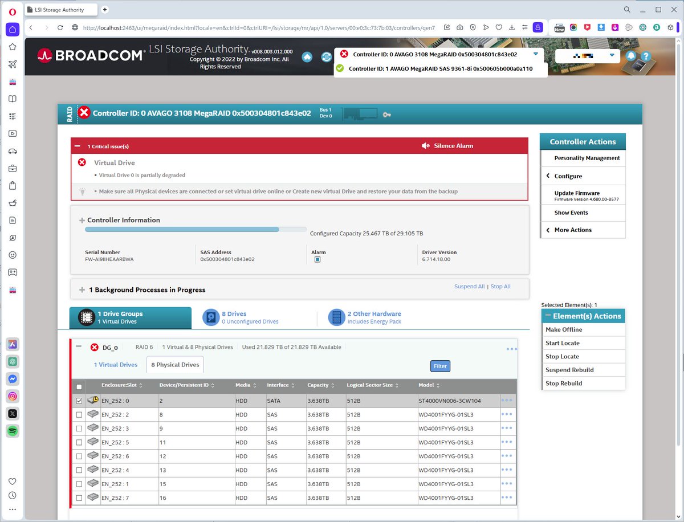Click the key icon beside controller card
The image size is (684, 522).
387,115
